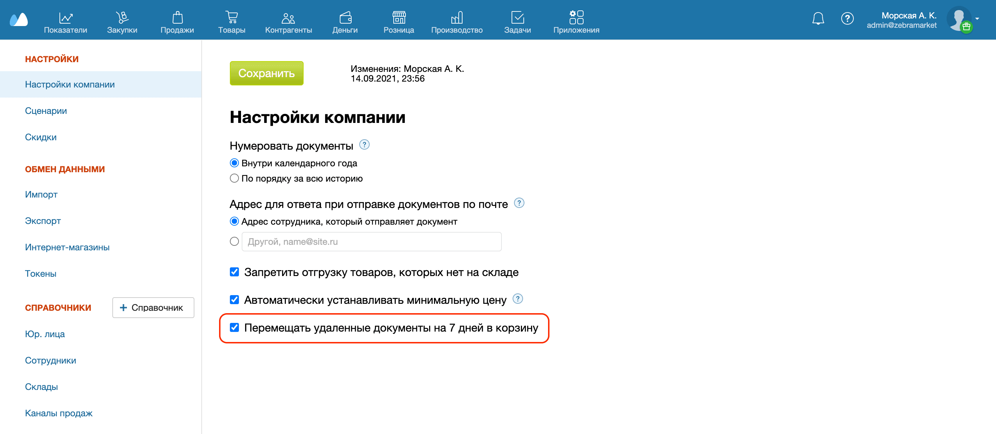Switch to Сценарии settings section
Image resolution: width=996 pixels, height=434 pixels.
pyautogui.click(x=46, y=111)
